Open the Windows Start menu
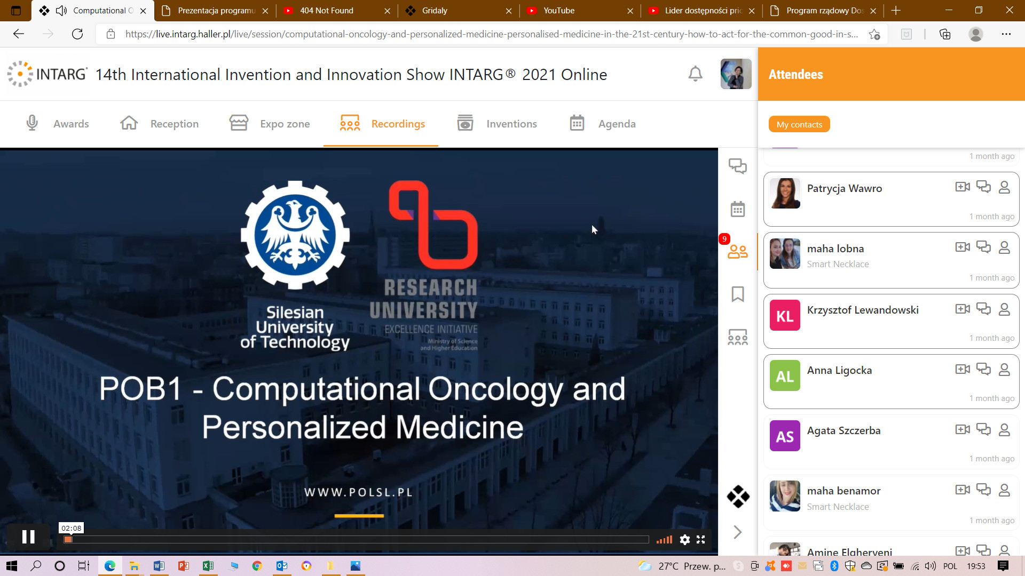 pyautogui.click(x=11, y=566)
